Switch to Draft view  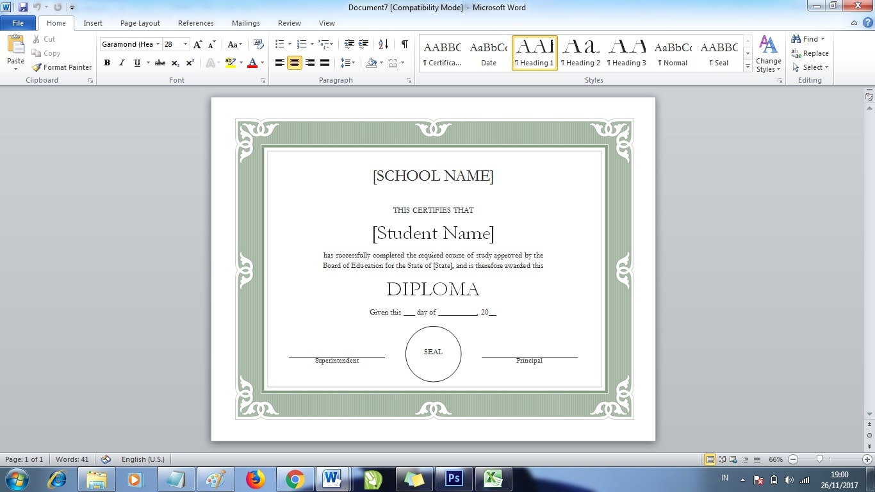coord(757,459)
